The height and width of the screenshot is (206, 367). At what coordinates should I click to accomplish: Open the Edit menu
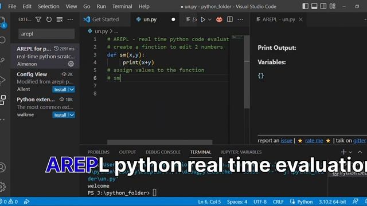click(27, 6)
